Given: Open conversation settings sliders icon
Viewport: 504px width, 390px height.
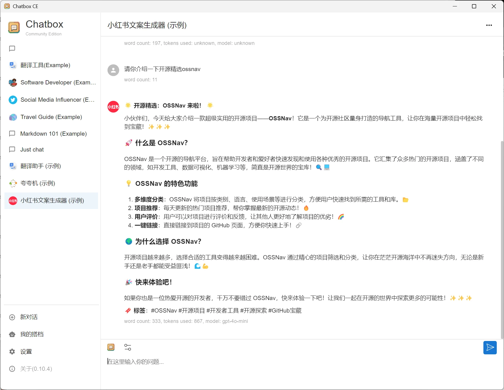Looking at the screenshot, I should pos(128,347).
